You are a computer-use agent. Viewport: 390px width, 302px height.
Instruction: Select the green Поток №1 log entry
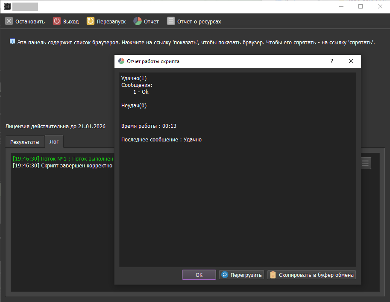coord(63,158)
